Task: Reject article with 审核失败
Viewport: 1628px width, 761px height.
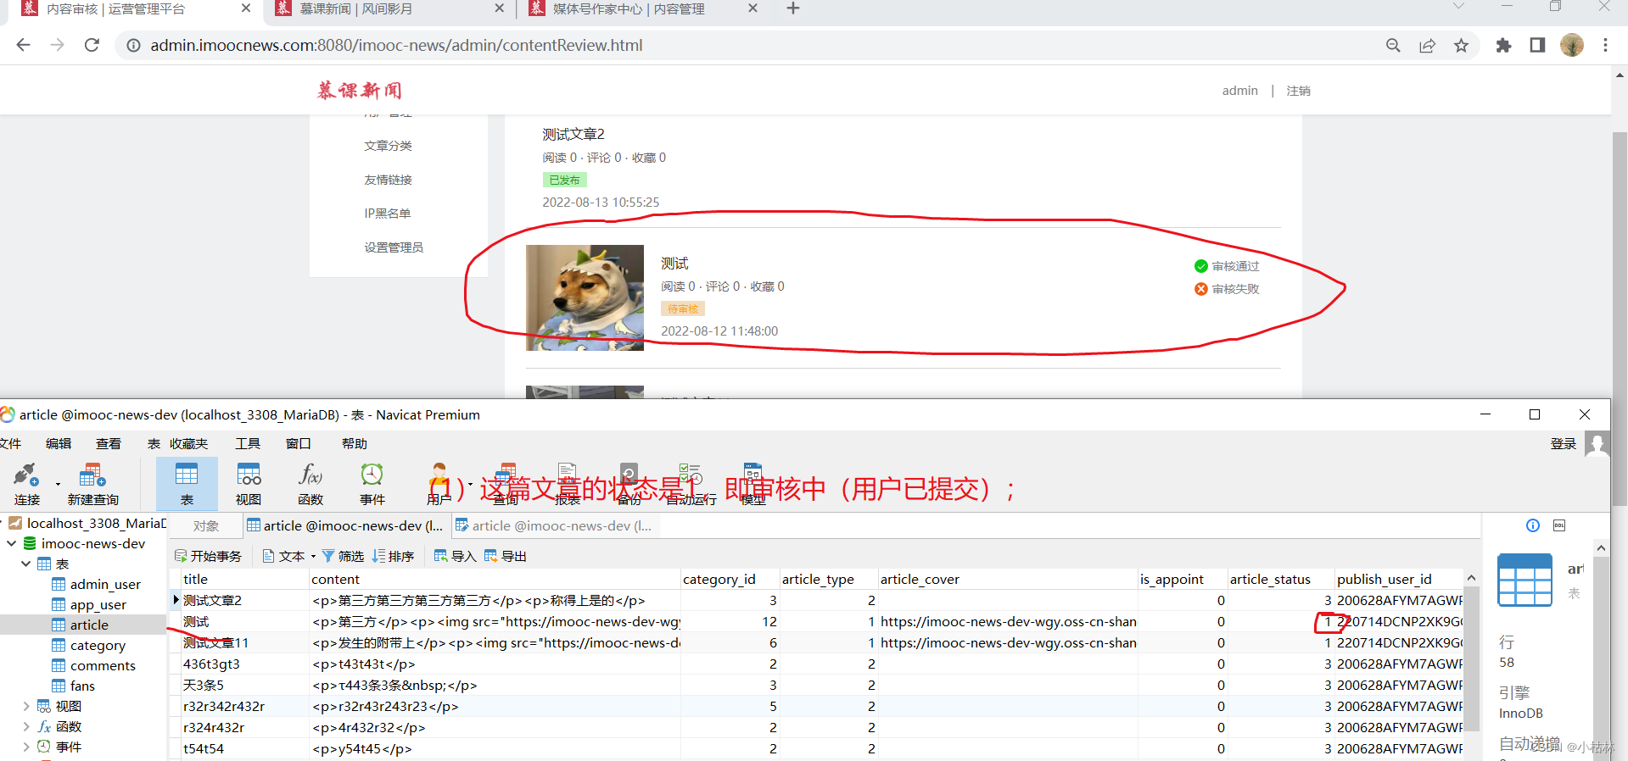Action: (1227, 289)
